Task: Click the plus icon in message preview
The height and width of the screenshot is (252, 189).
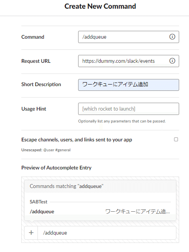Action: [31, 233]
